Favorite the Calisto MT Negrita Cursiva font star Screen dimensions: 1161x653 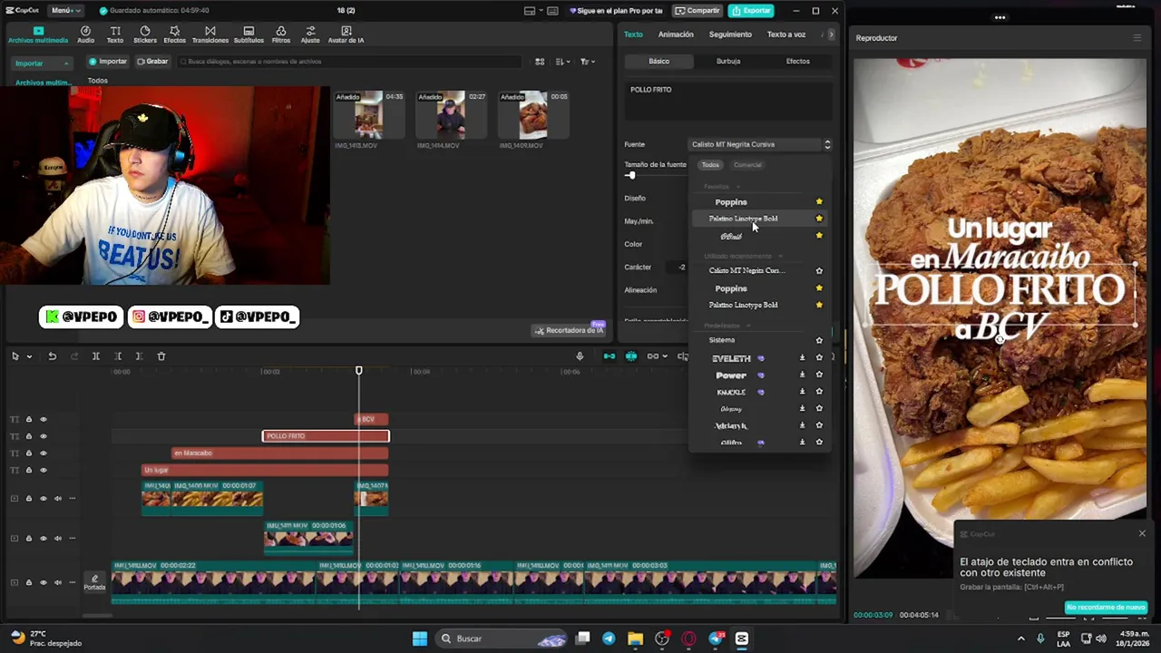(819, 270)
